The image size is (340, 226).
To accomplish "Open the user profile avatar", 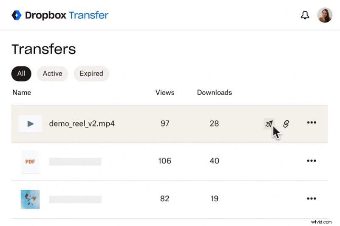I will [325, 15].
